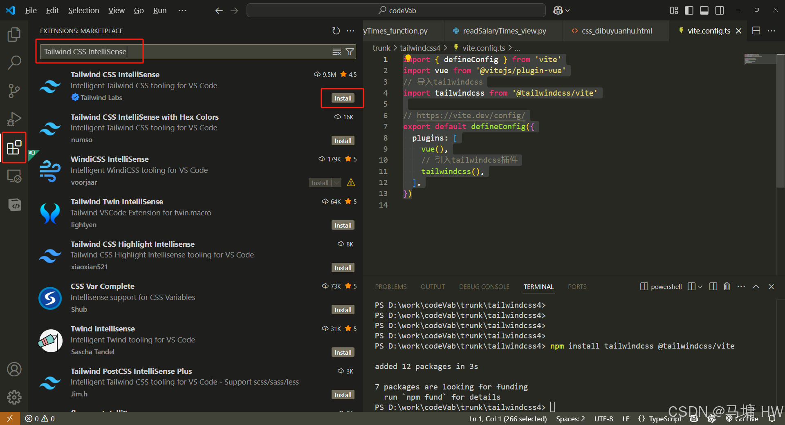Image resolution: width=785 pixels, height=425 pixels.
Task: Open the File menu
Action: click(31, 10)
